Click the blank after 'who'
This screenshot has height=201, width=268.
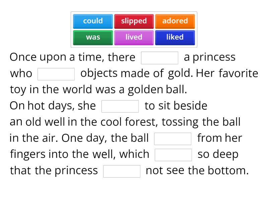point(56,74)
